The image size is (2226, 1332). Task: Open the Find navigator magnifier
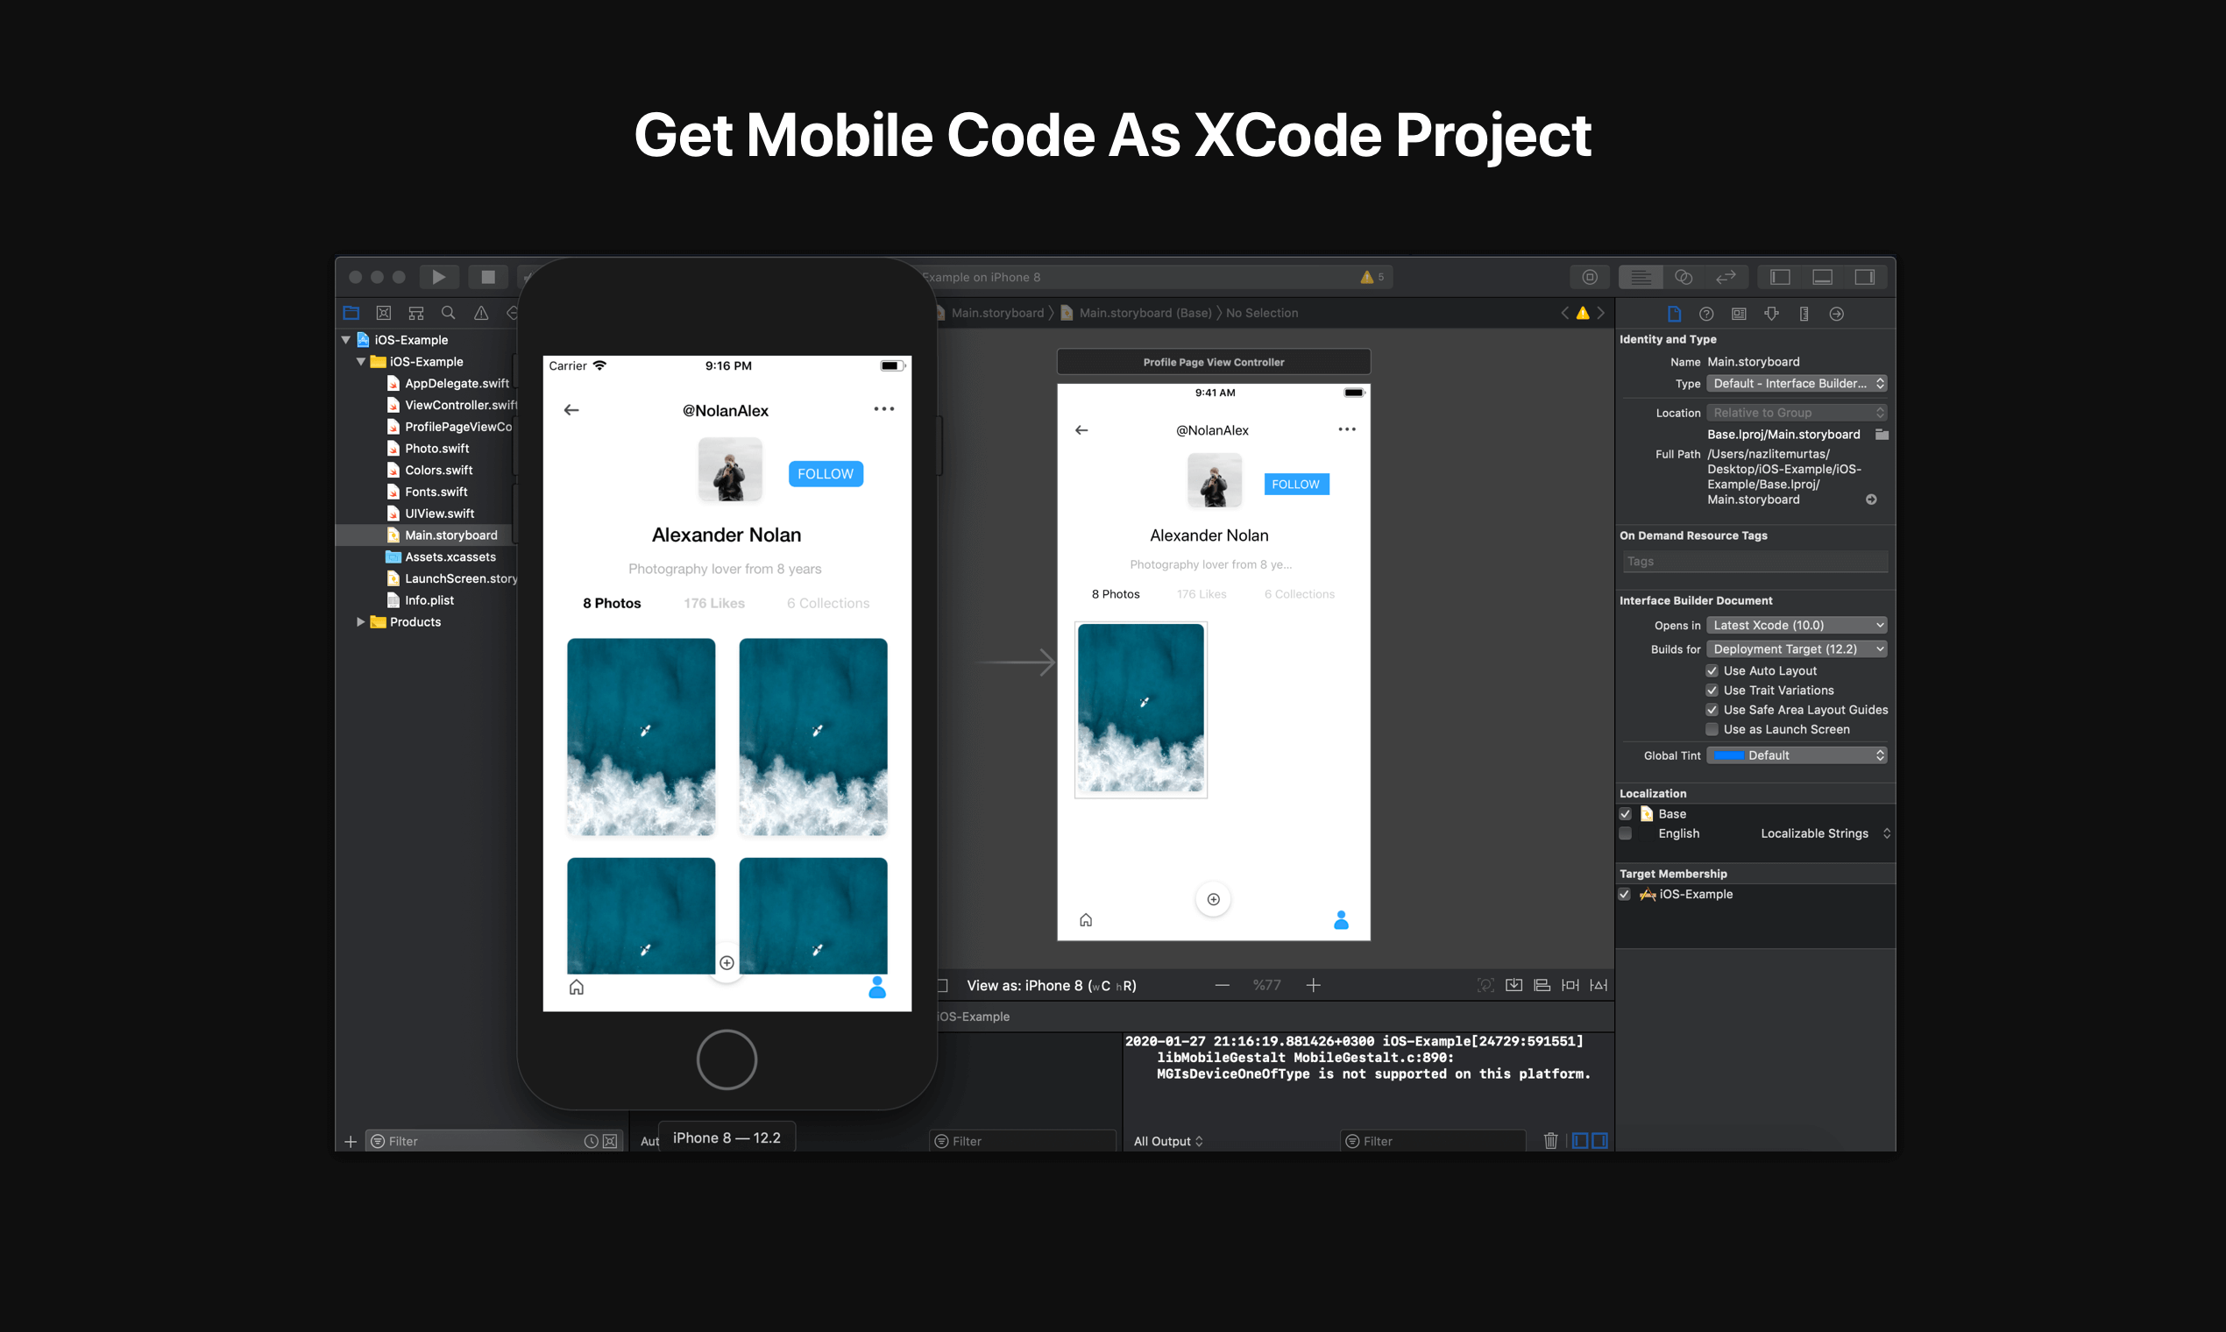click(448, 313)
